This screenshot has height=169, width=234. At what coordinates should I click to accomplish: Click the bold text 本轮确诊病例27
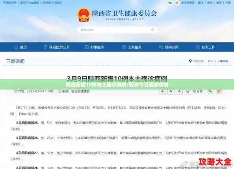pos(27,153)
